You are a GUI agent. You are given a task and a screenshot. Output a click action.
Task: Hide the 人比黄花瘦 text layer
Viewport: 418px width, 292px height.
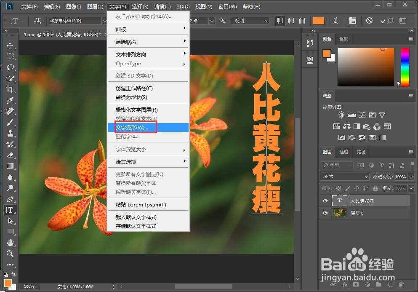click(325, 201)
